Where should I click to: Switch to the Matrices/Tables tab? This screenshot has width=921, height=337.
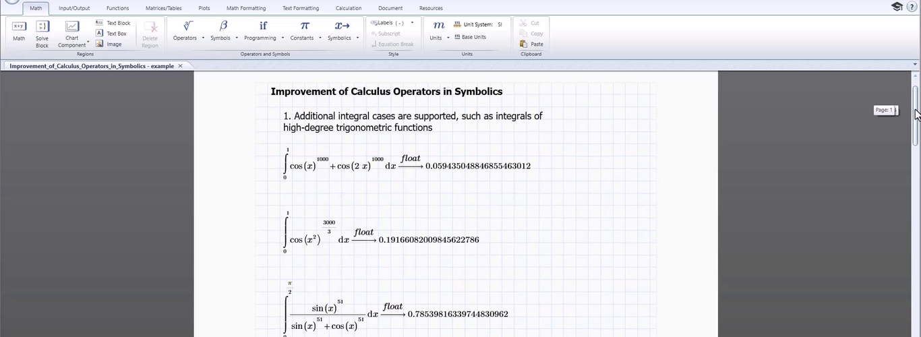coord(163,8)
